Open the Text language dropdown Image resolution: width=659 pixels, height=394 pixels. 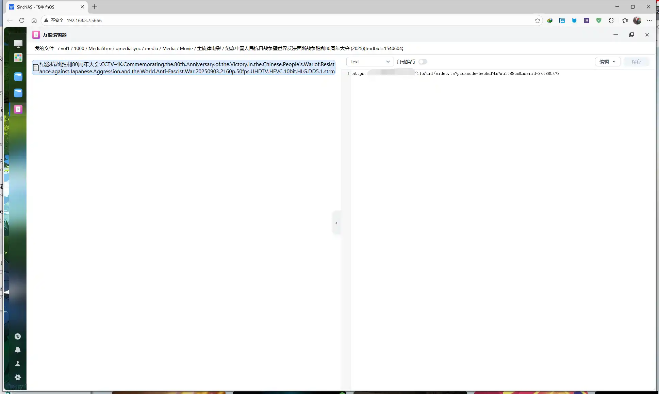click(x=370, y=62)
